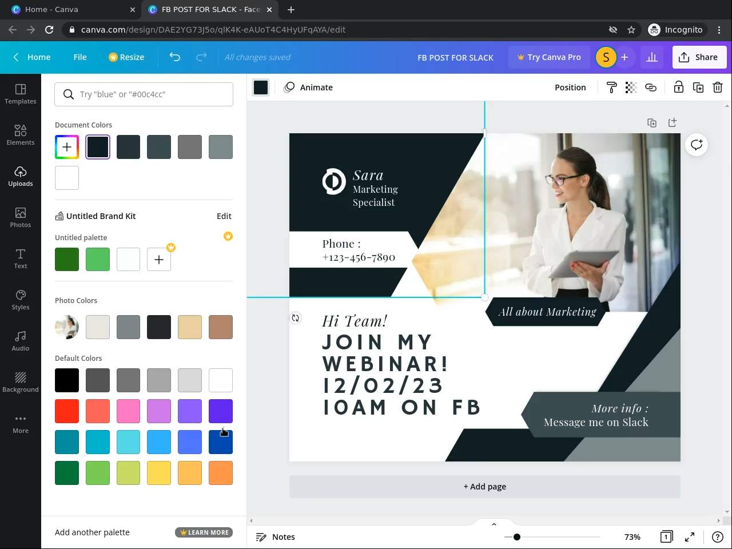Click the photo thumbnail in Photo Colors
This screenshot has height=549, width=732.
(67, 327)
